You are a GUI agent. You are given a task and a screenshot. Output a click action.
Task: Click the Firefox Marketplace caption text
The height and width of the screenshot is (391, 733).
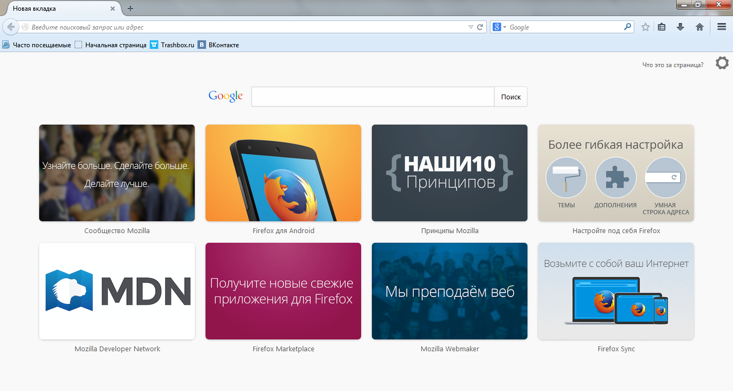283,349
